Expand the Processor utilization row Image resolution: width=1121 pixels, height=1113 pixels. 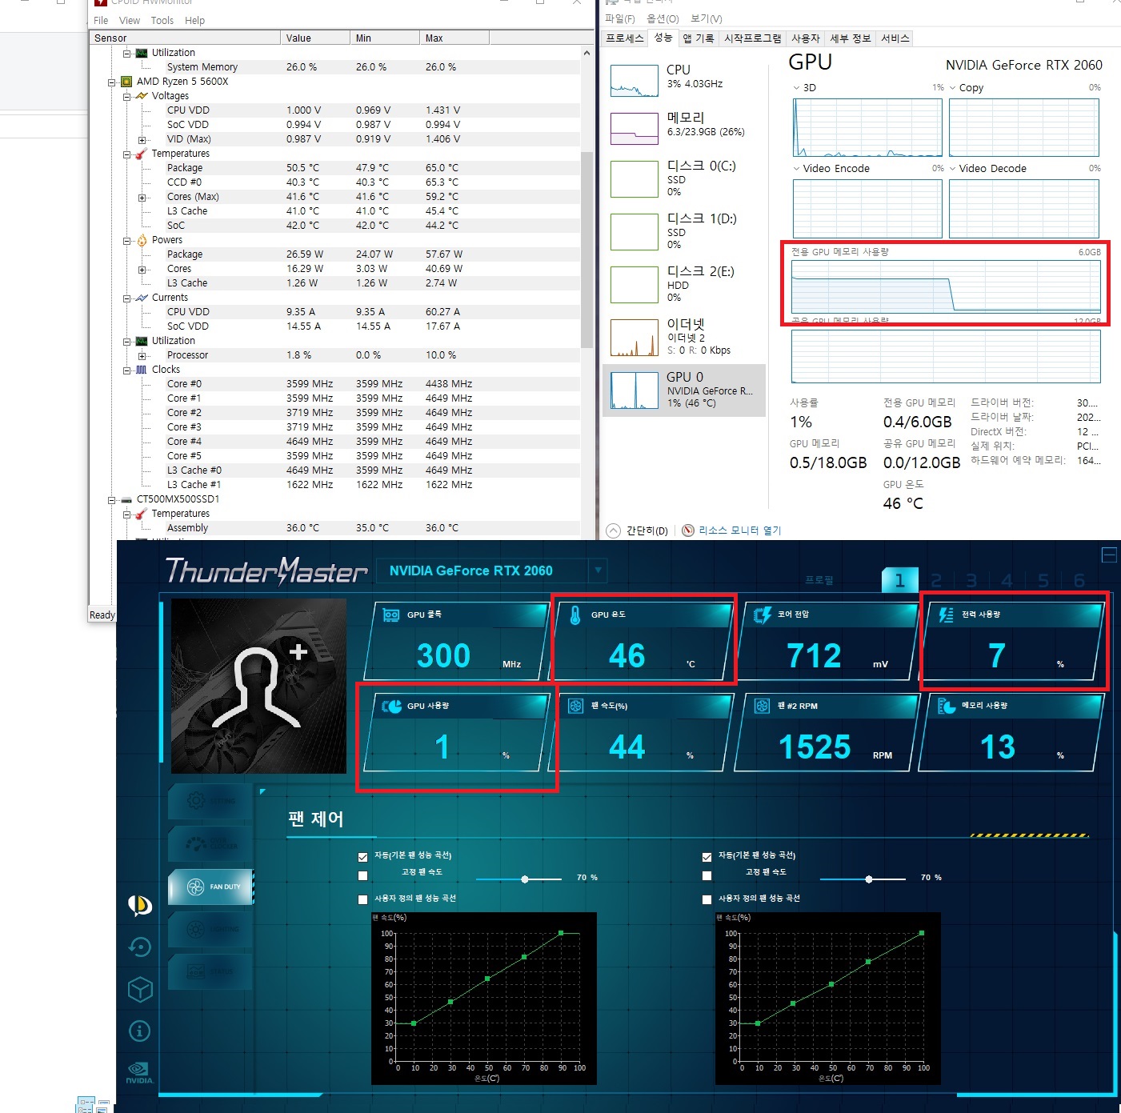(x=142, y=355)
